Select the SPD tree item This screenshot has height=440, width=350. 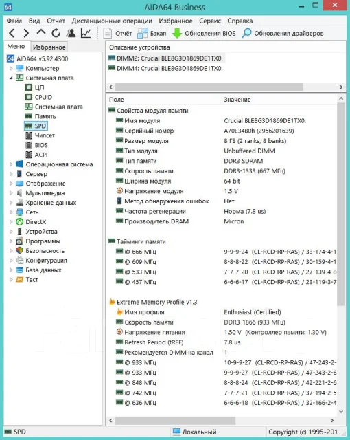36,126
